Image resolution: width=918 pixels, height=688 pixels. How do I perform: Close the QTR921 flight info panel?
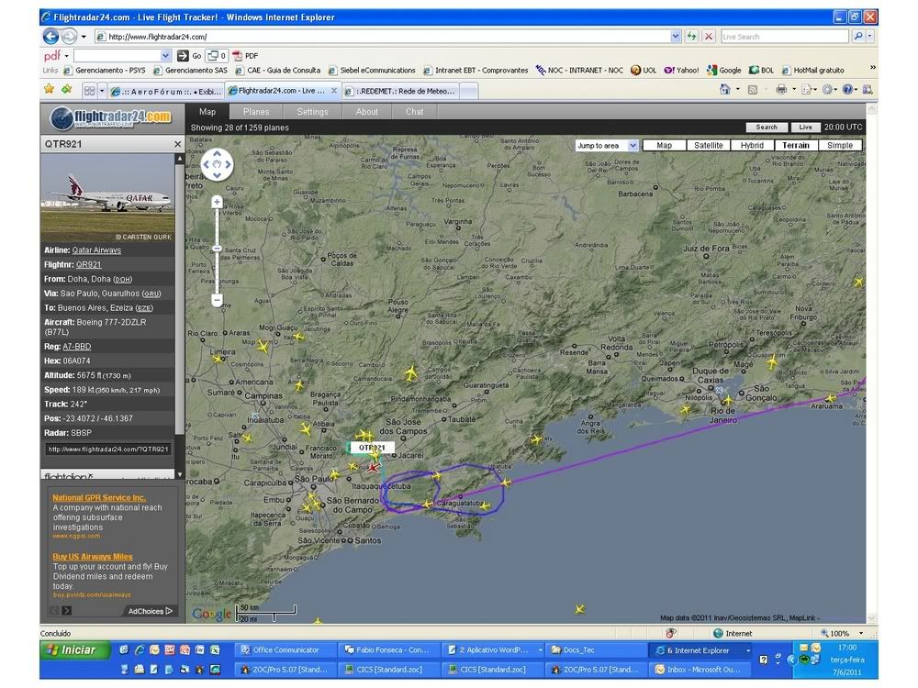(x=177, y=144)
